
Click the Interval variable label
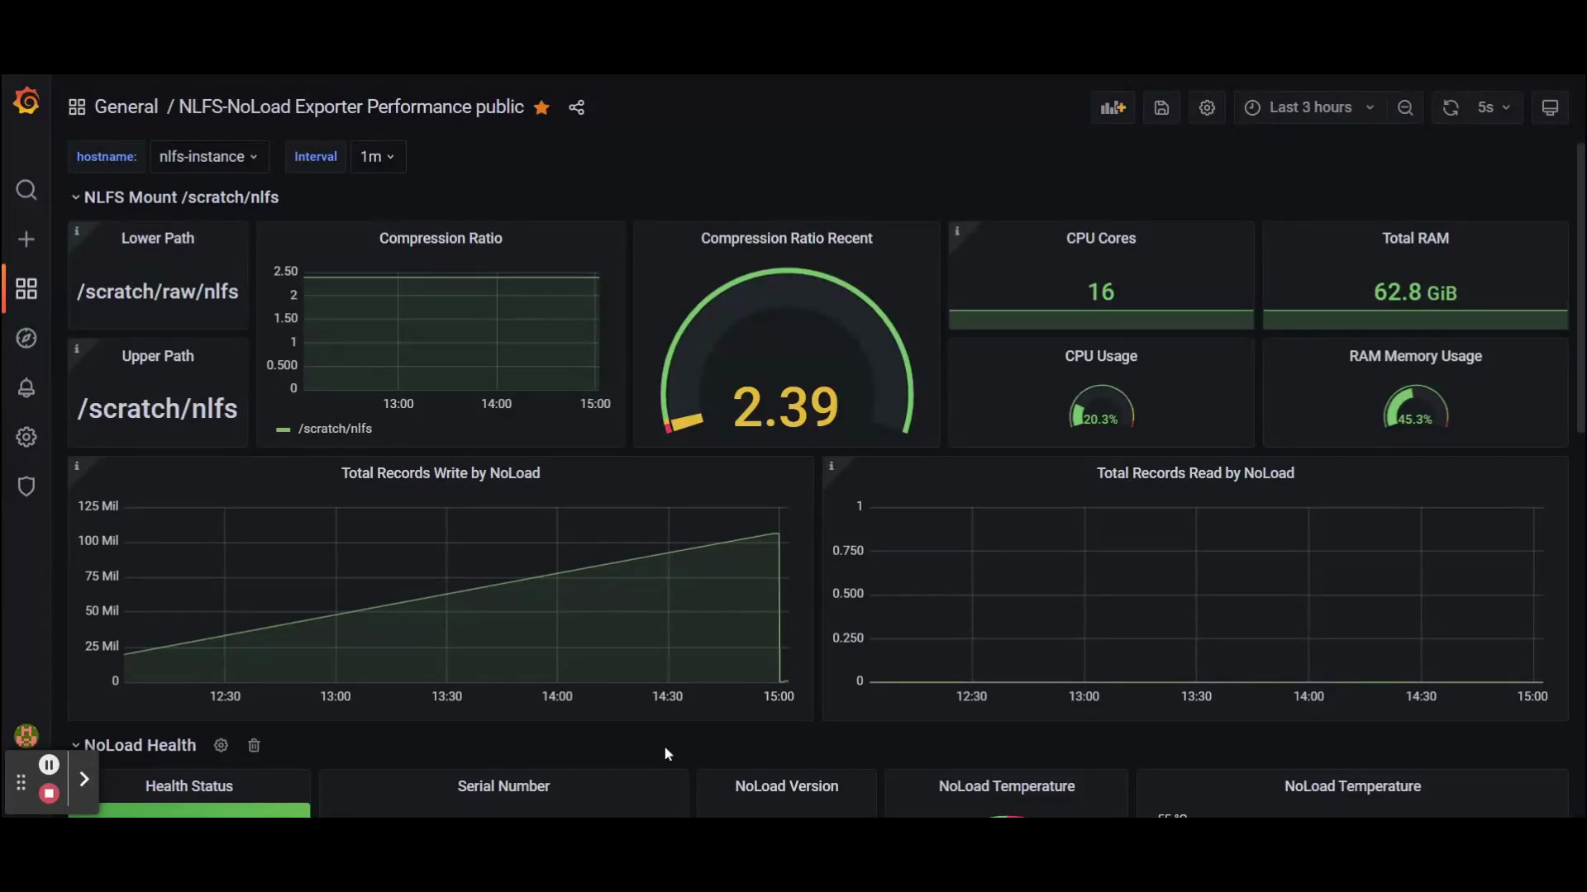pos(316,157)
